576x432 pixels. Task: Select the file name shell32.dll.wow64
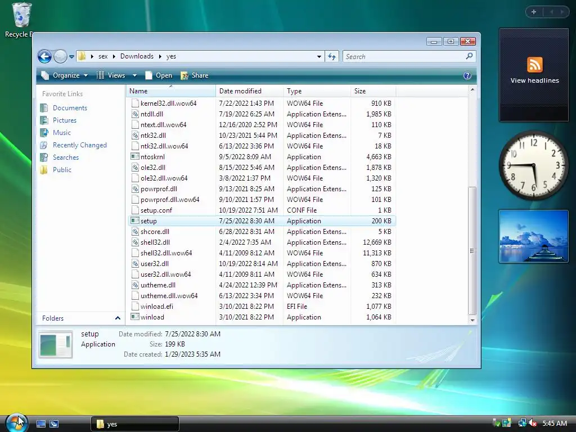(x=166, y=253)
